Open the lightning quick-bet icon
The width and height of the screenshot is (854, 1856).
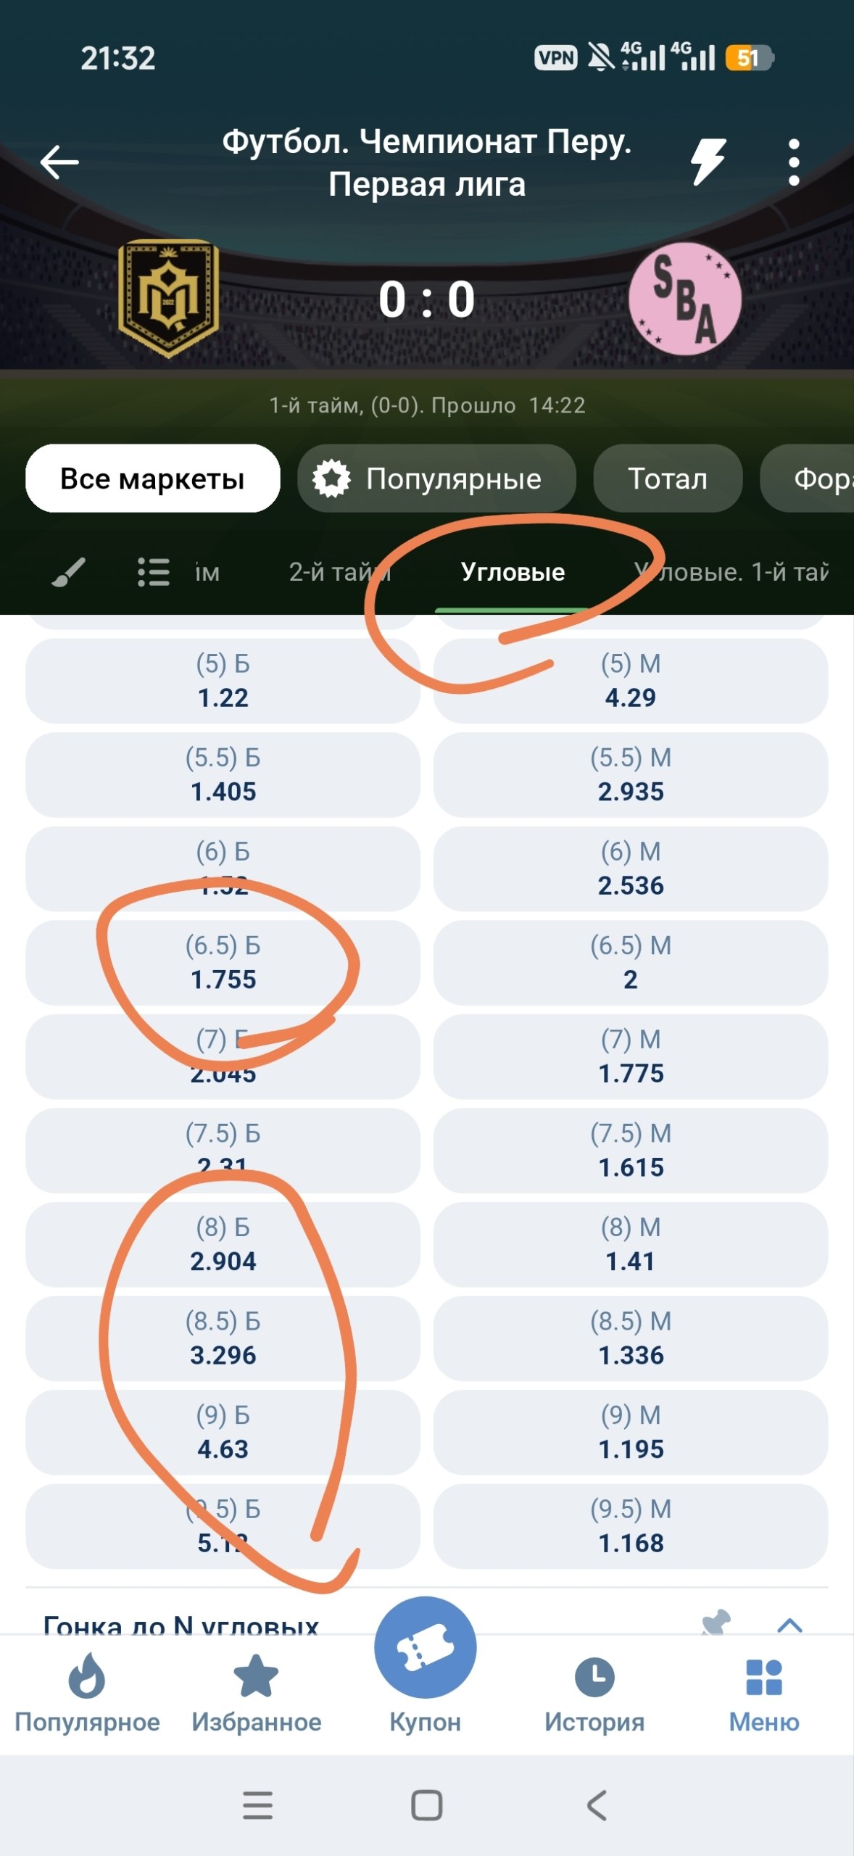pos(708,161)
